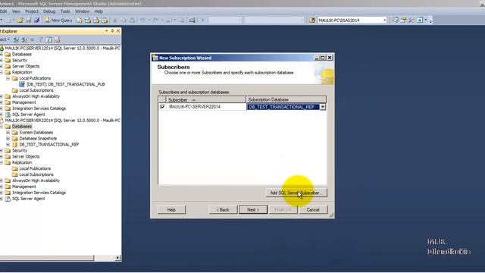The height and width of the screenshot is (273, 485).
Task: Close the Object Explorer panel
Action: 118,31
